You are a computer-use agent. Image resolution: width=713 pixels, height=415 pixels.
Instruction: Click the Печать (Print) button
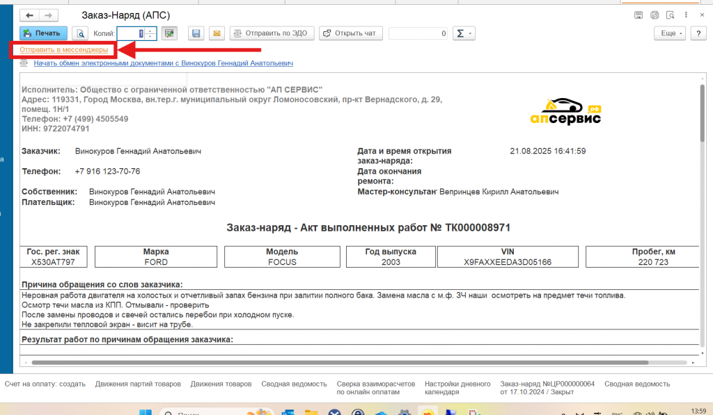click(x=43, y=33)
